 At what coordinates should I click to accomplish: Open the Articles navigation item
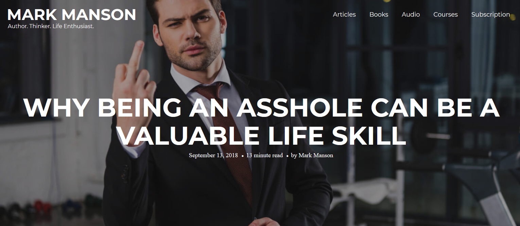tap(344, 15)
